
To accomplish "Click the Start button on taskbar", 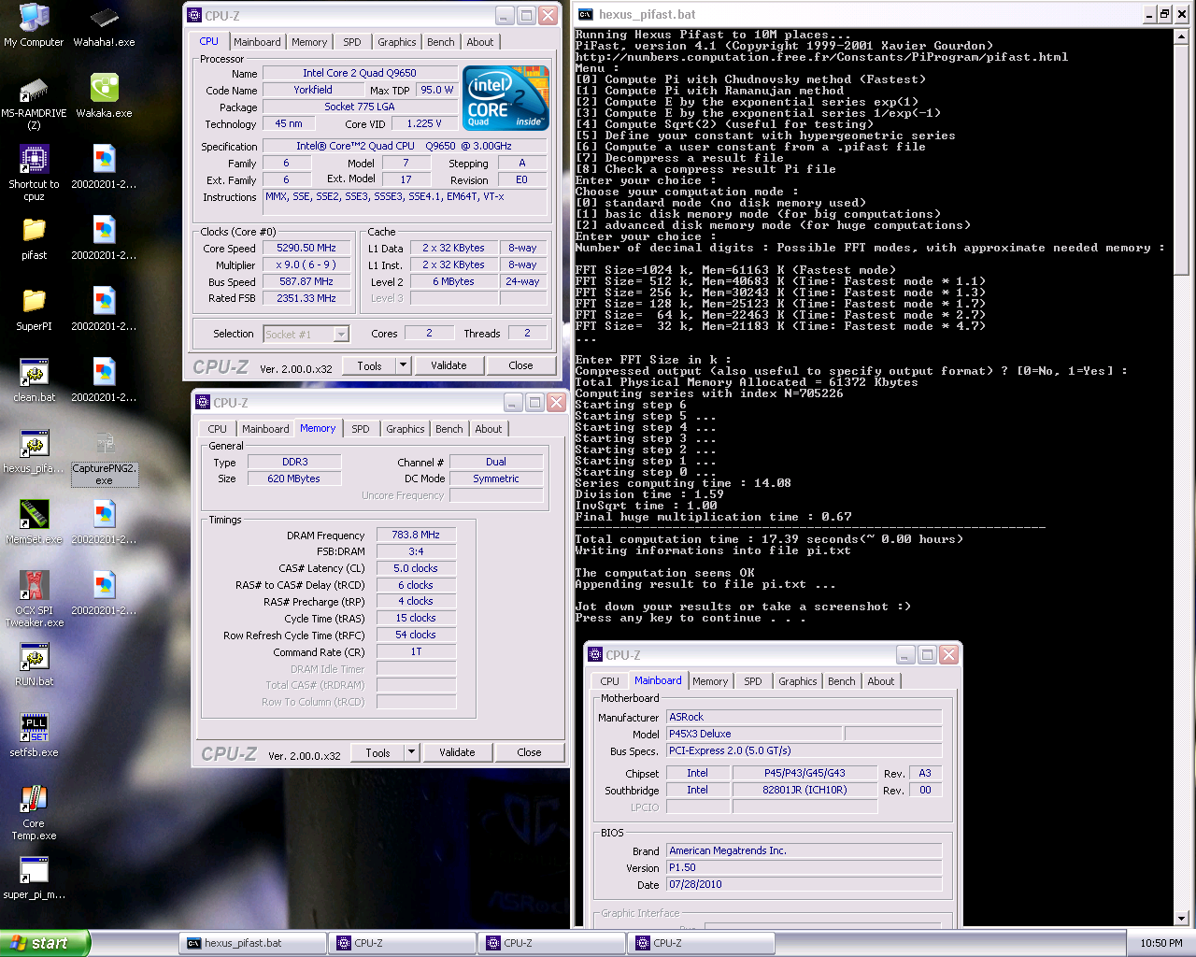I will (x=45, y=943).
